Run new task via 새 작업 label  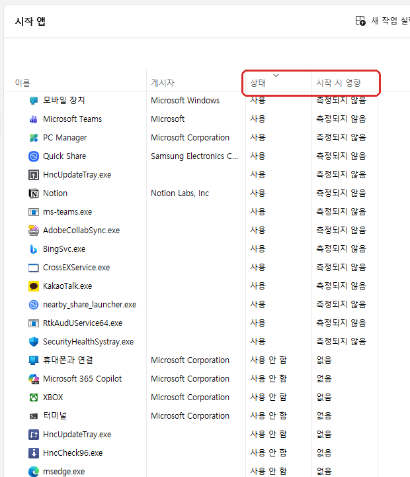pyautogui.click(x=390, y=21)
